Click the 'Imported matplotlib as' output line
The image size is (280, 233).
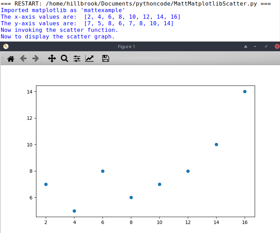point(63,10)
